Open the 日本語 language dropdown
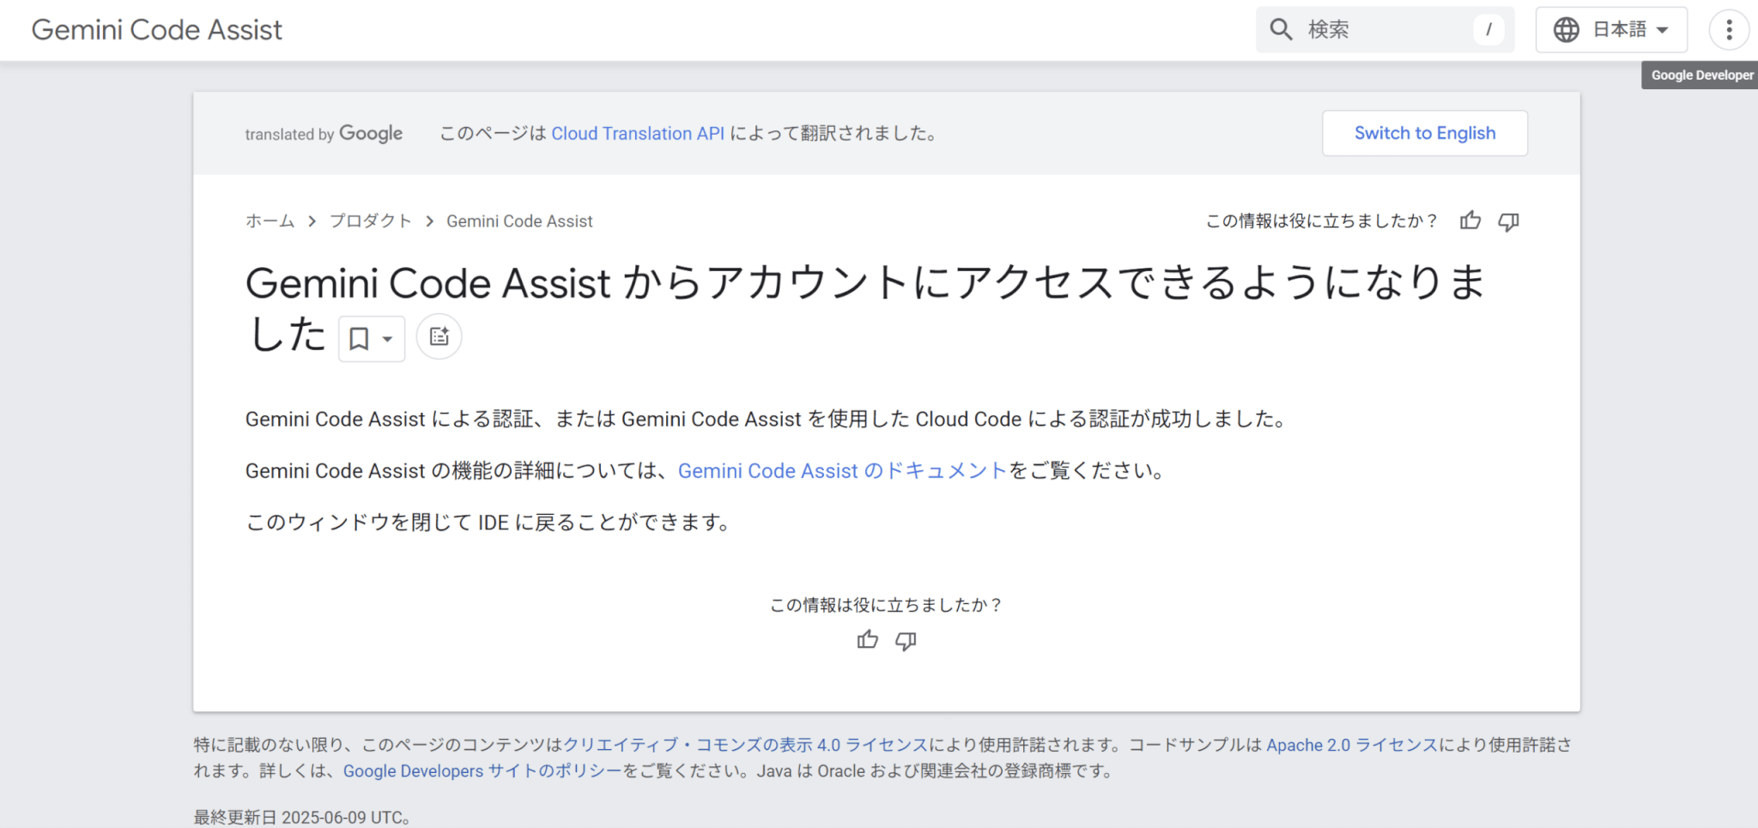Screen dimensions: 1758x828 point(1611,30)
